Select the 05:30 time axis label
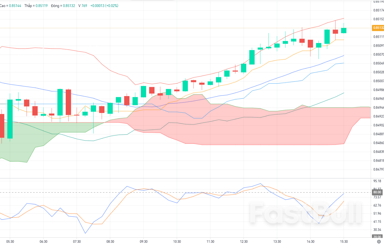This screenshot has width=384, height=245. 11,241
